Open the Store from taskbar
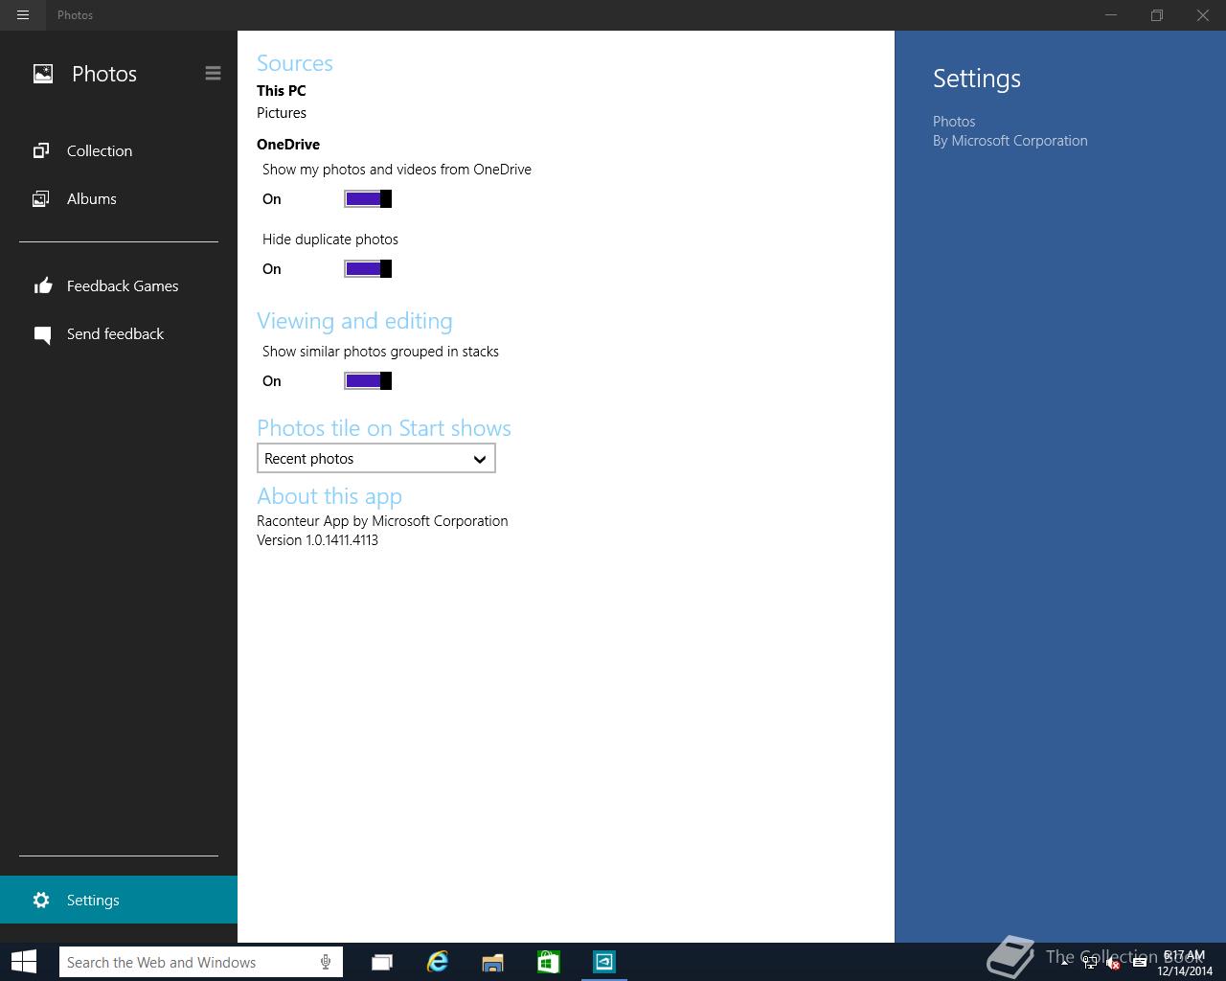Image resolution: width=1226 pixels, height=981 pixels. pos(548,962)
